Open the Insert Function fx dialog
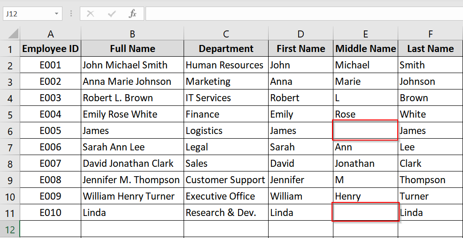463x238 pixels. point(133,14)
